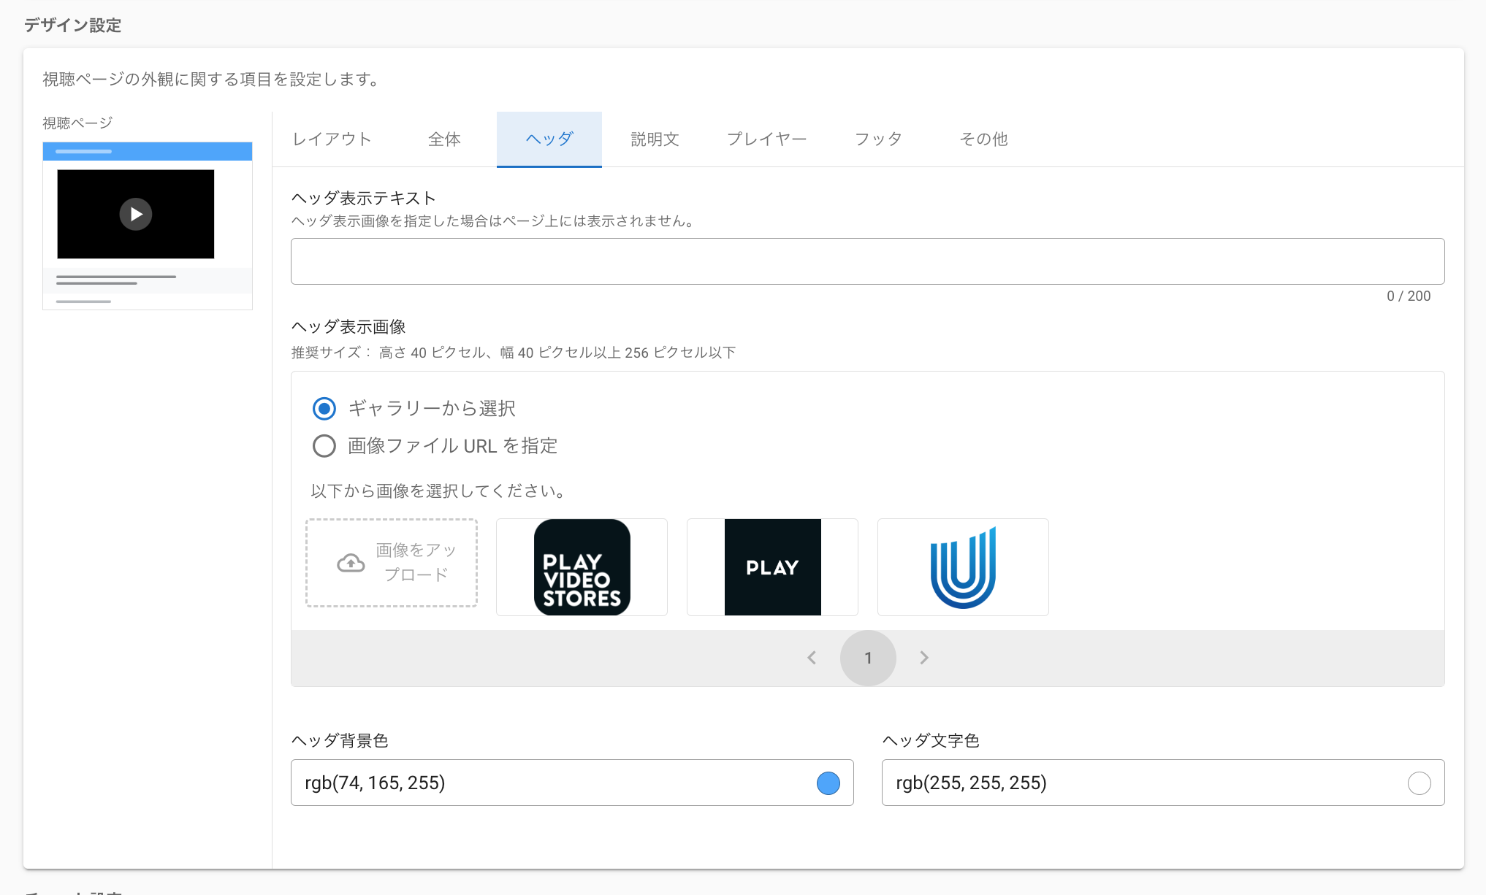Click the cloud upload icon
Viewport: 1486px width, 895px height.
point(351,563)
